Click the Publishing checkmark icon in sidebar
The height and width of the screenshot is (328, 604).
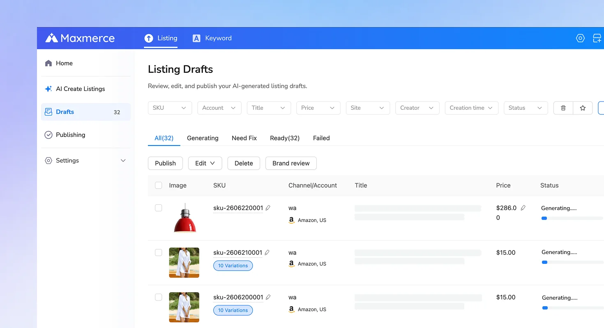click(x=48, y=135)
